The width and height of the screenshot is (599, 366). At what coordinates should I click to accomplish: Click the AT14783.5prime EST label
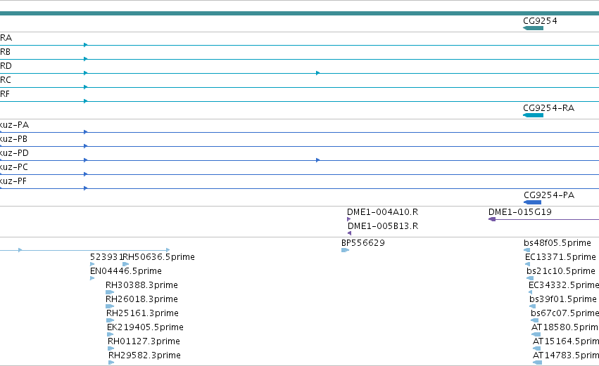(566, 355)
